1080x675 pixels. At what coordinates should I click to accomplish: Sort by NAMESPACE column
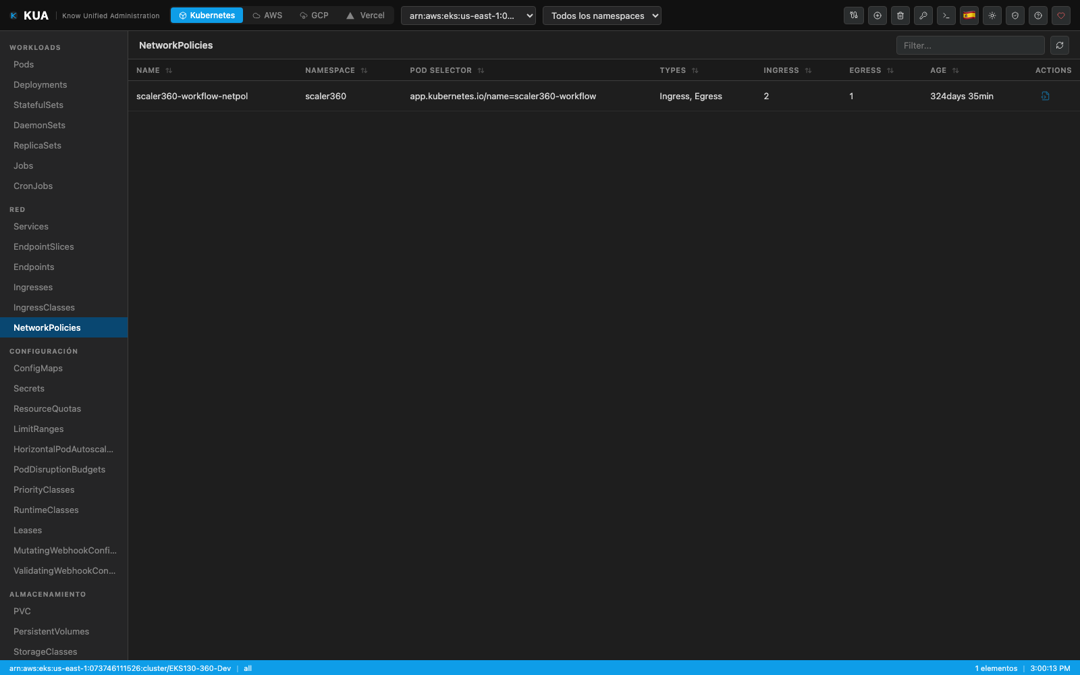pyautogui.click(x=364, y=70)
